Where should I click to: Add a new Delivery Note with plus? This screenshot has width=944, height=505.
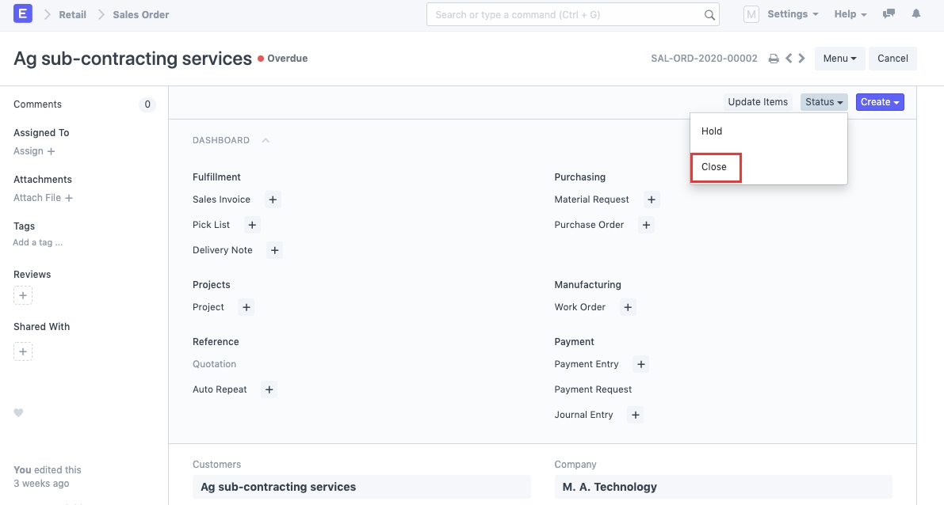274,250
